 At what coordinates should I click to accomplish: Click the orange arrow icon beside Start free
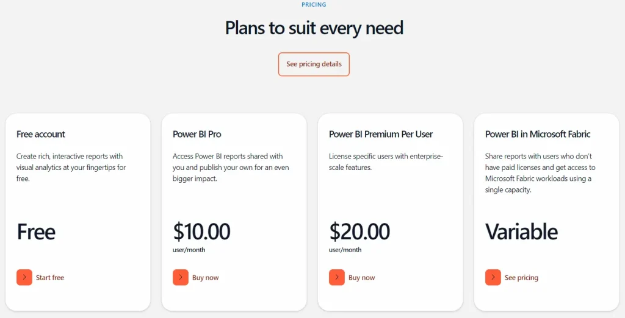24,277
